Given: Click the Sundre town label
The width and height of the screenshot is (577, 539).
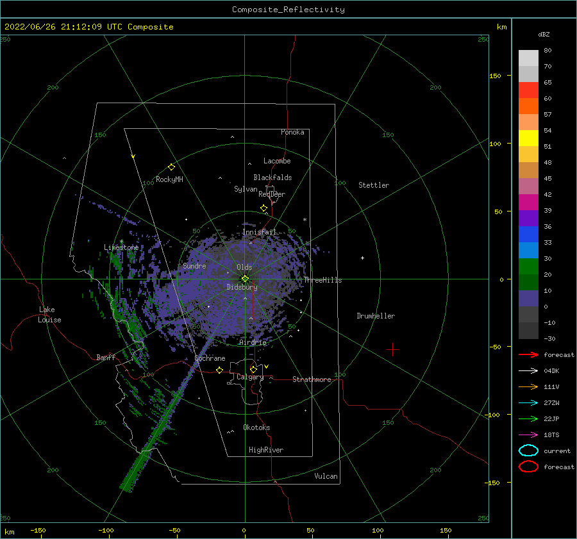Looking at the screenshot, I should click(x=194, y=266).
